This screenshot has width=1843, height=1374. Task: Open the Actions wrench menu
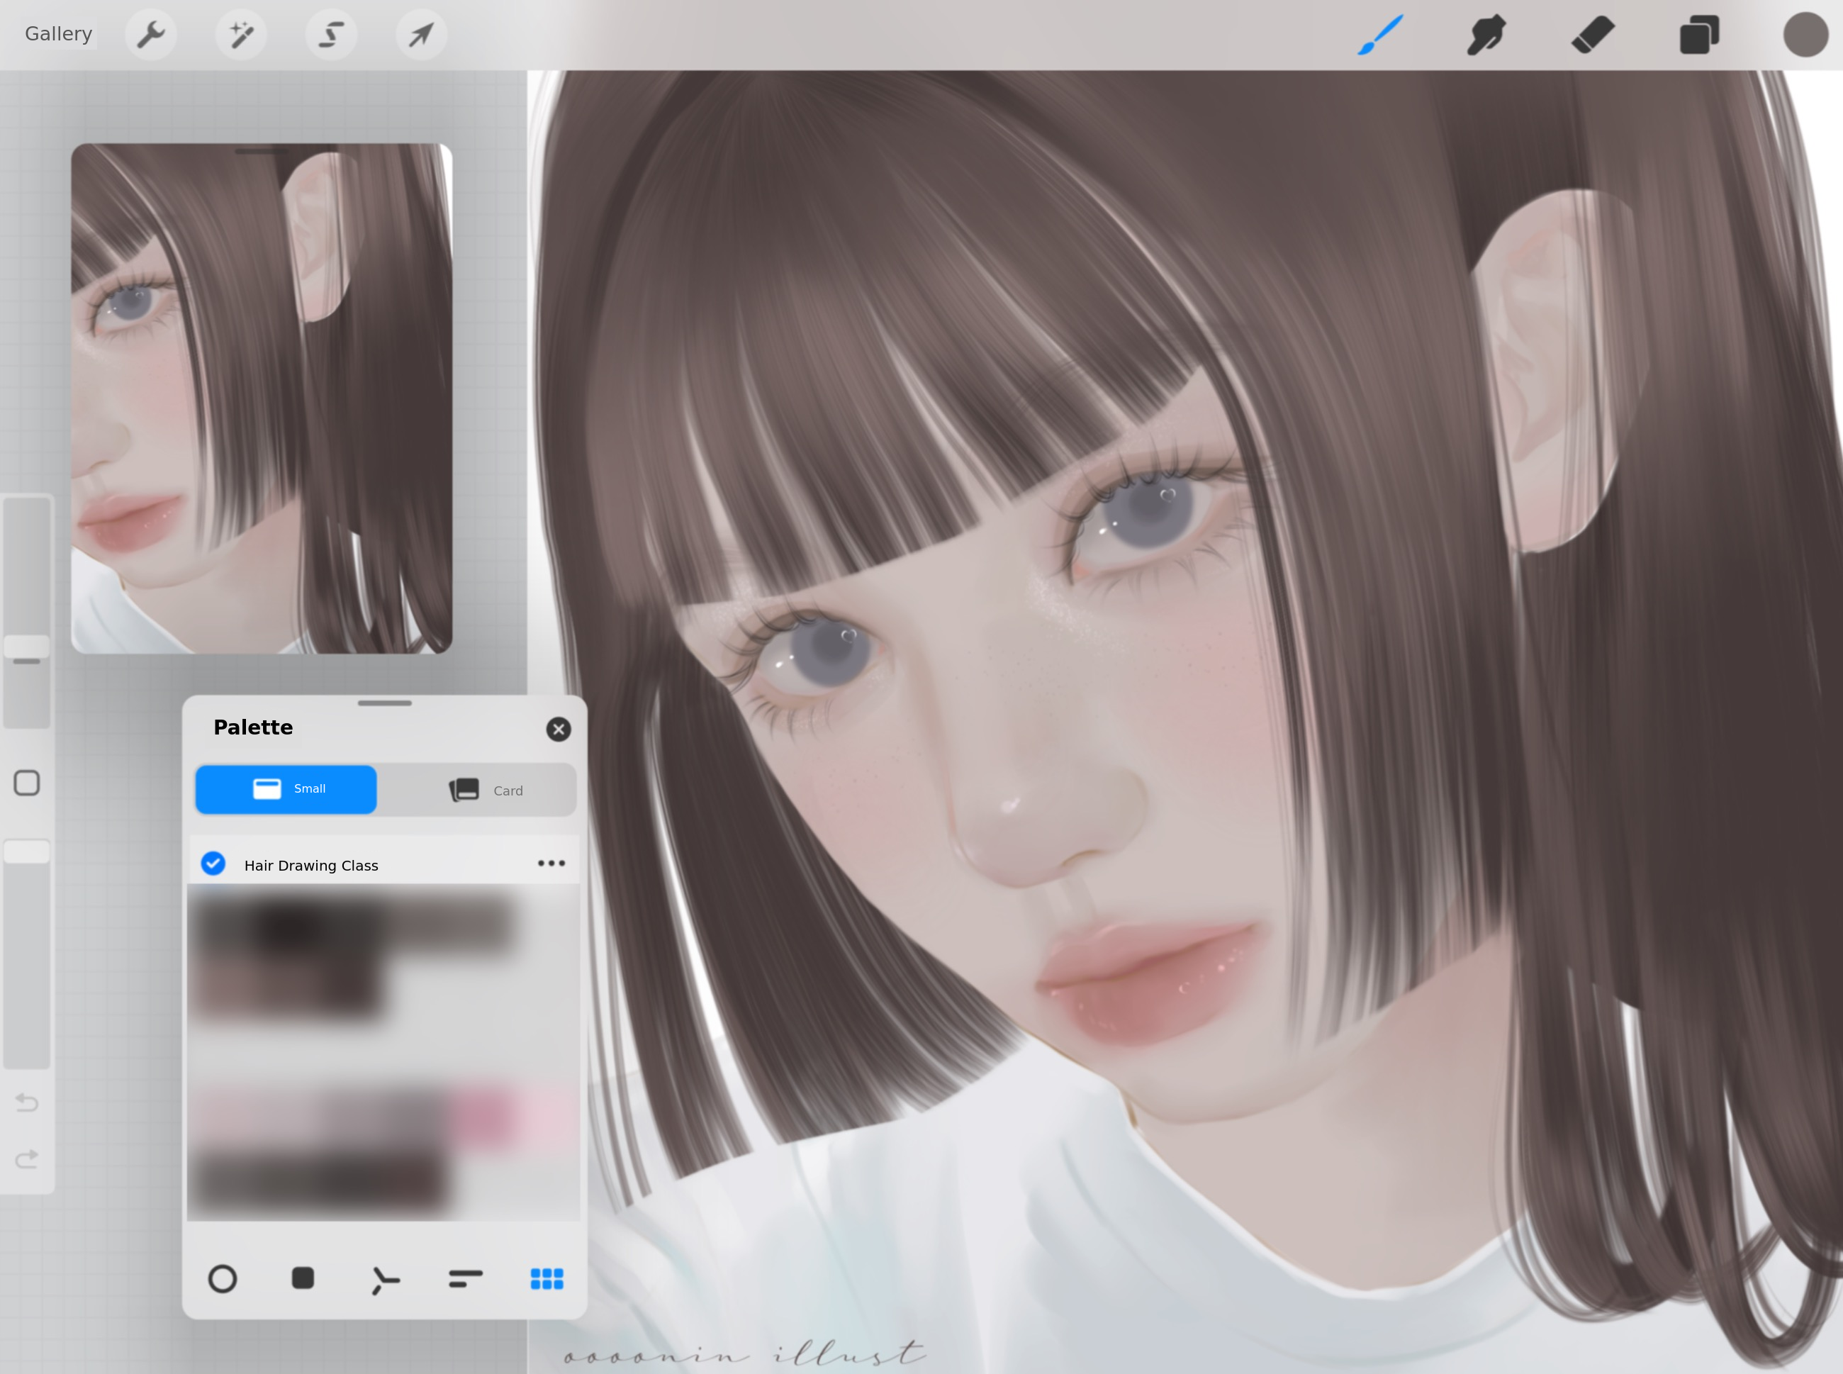(x=150, y=35)
